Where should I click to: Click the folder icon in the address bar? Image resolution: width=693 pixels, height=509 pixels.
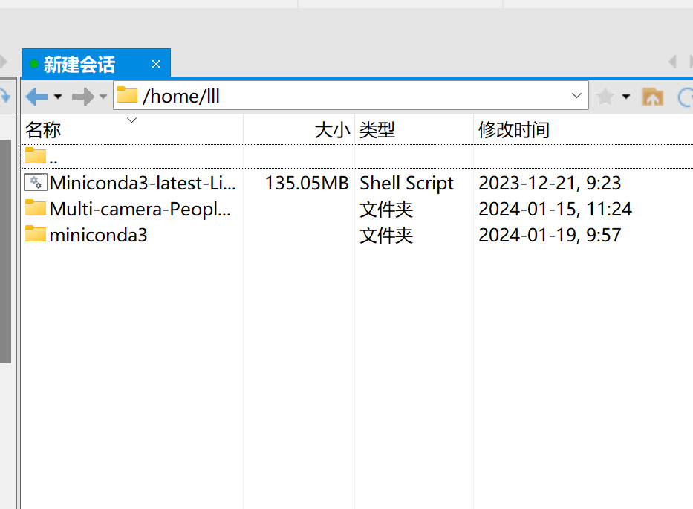coord(126,94)
